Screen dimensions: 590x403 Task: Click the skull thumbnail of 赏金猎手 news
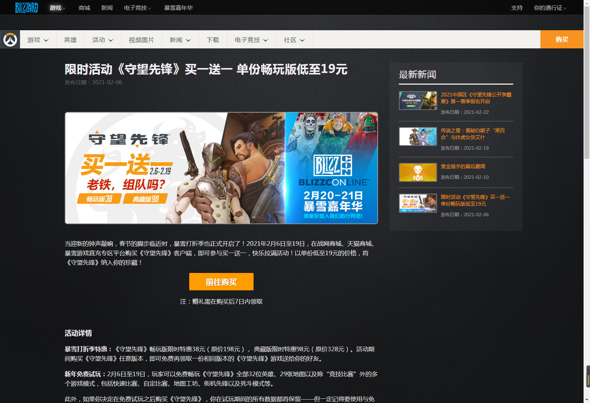coord(418,172)
